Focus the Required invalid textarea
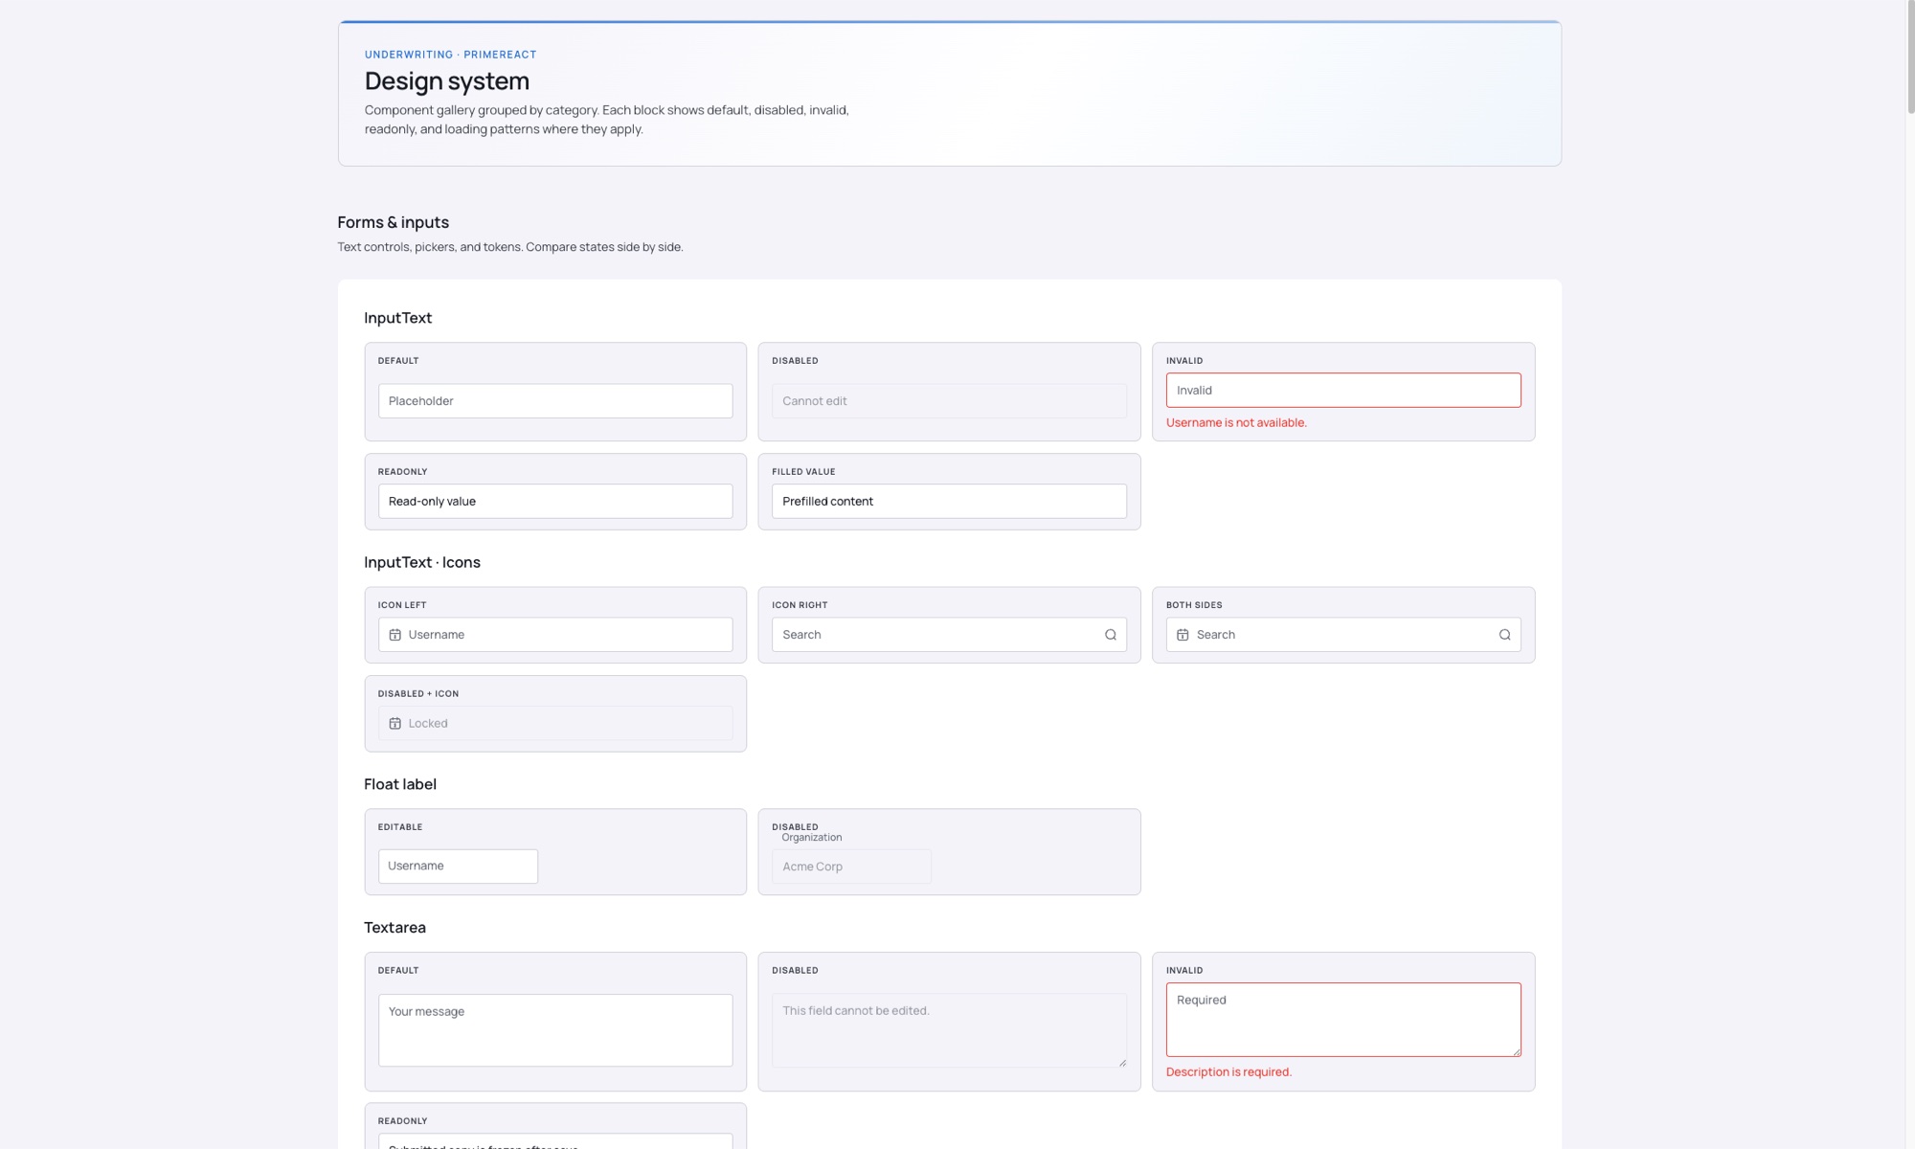 [1343, 1020]
